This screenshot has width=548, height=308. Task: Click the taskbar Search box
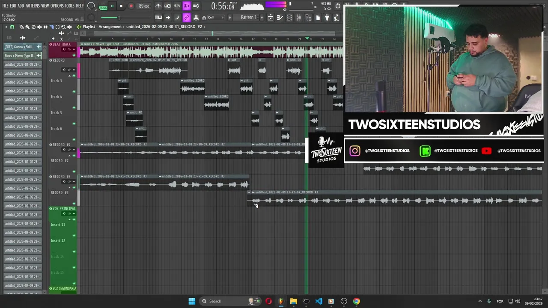tap(229, 301)
